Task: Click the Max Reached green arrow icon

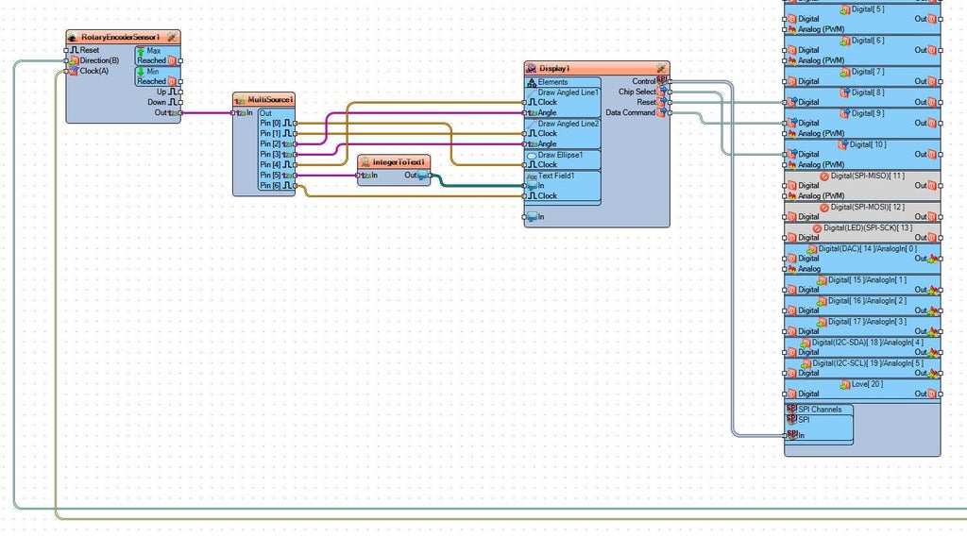Action: (141, 51)
